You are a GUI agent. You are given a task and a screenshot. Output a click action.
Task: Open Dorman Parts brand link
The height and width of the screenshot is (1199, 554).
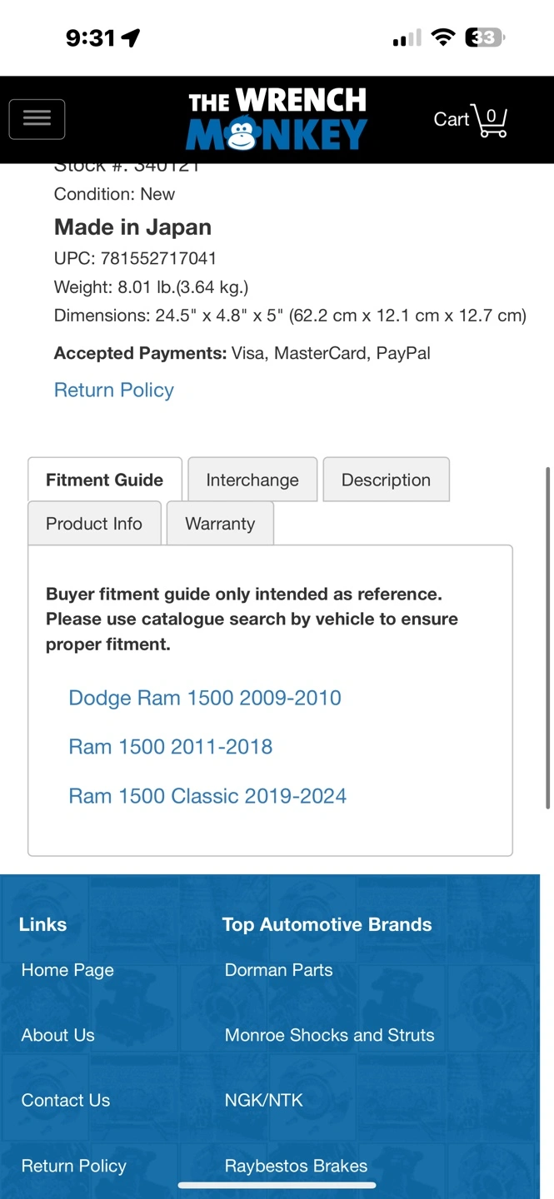[x=279, y=970]
